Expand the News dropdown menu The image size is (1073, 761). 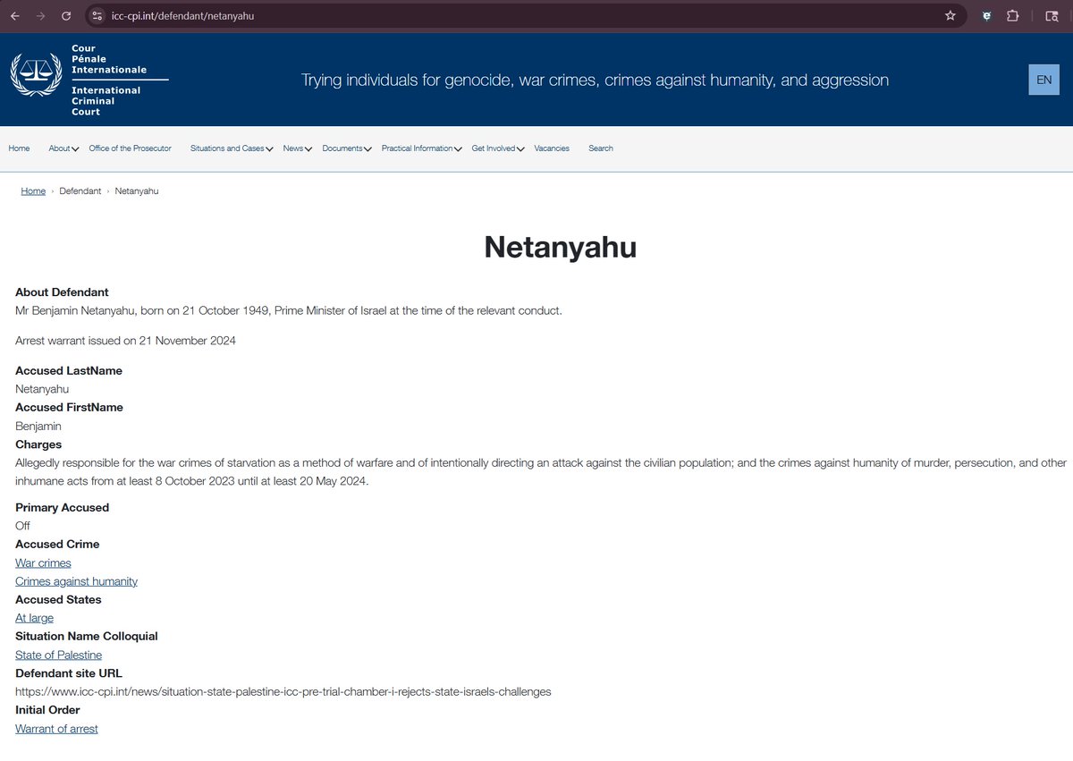point(297,148)
